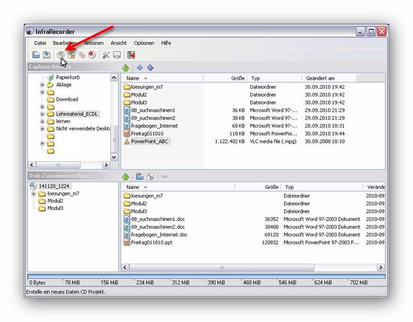Sort disc compilation list by Größe column

[258, 187]
